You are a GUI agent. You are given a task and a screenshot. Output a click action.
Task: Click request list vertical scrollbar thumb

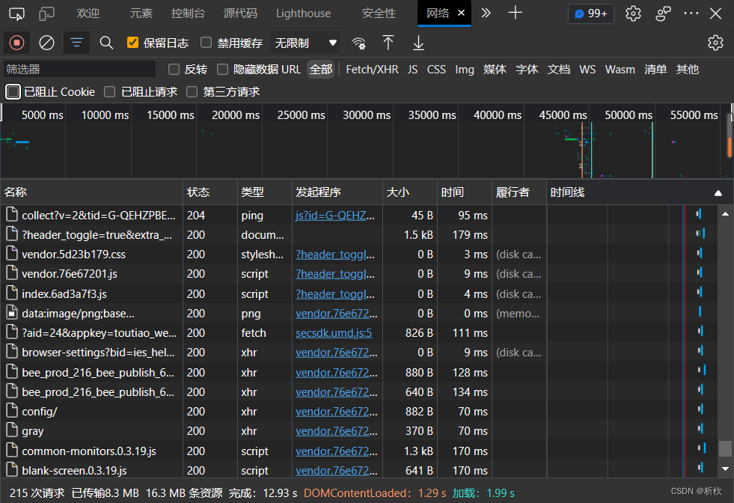[725, 448]
